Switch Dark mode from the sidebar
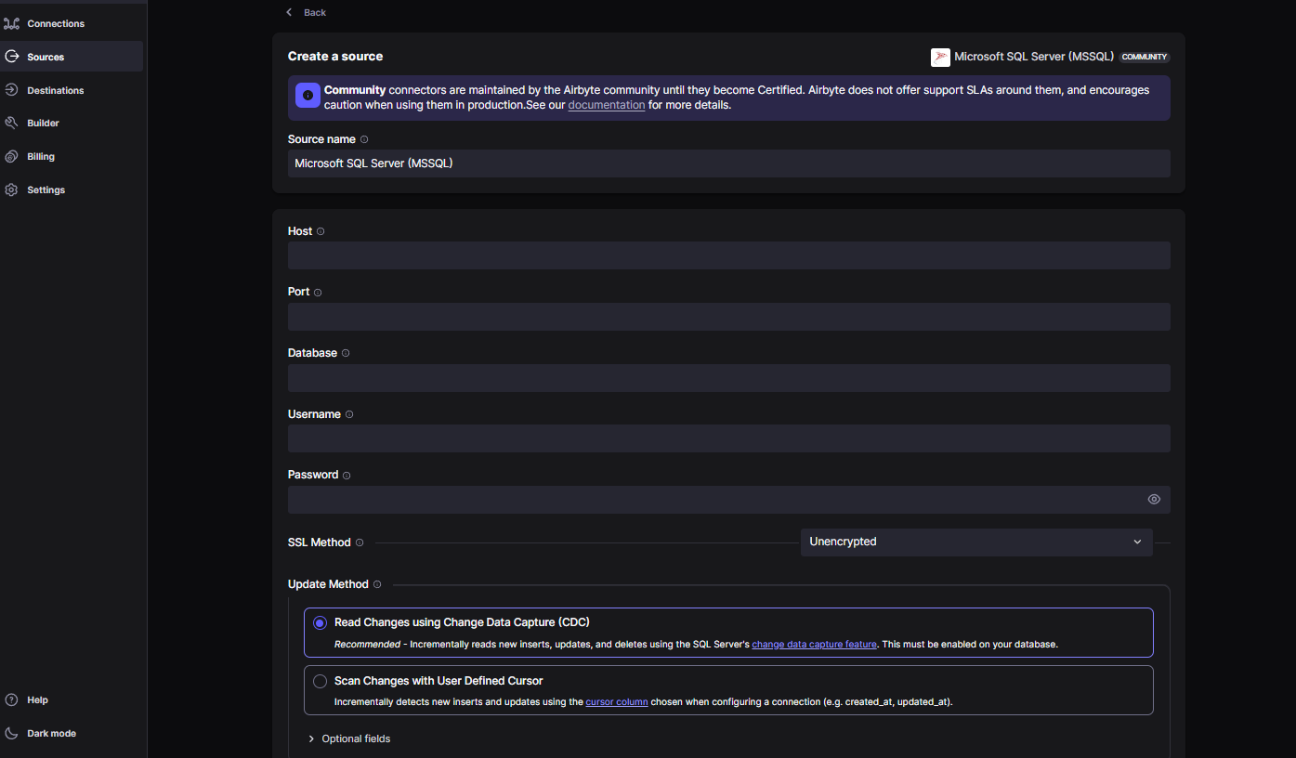Image resolution: width=1296 pixels, height=758 pixels. click(x=51, y=733)
